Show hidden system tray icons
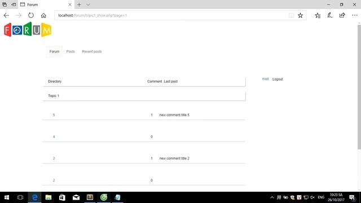This screenshot has height=203, width=361. point(272,197)
